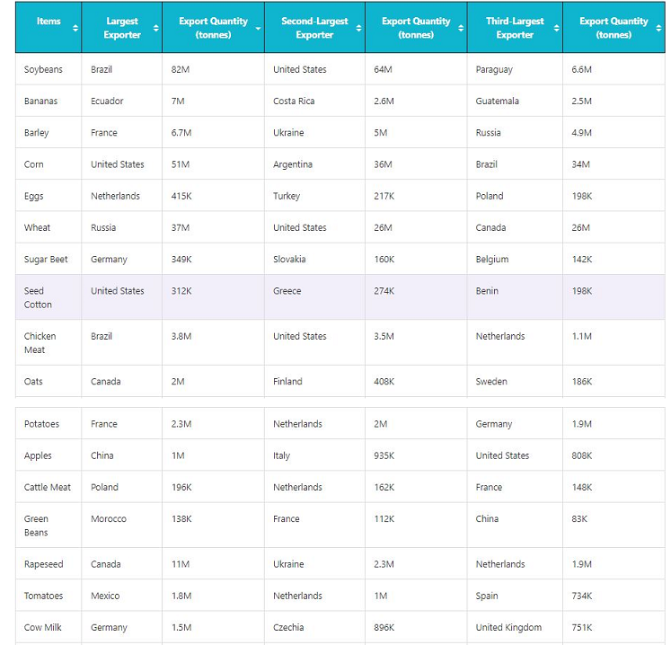671x645 pixels.
Task: Click the Chicken Meat item cell
Action: 40,342
